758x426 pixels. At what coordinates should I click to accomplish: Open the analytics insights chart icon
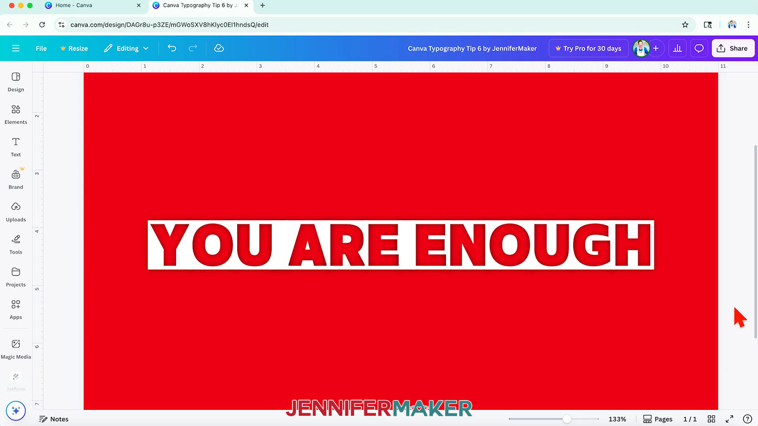coord(677,48)
